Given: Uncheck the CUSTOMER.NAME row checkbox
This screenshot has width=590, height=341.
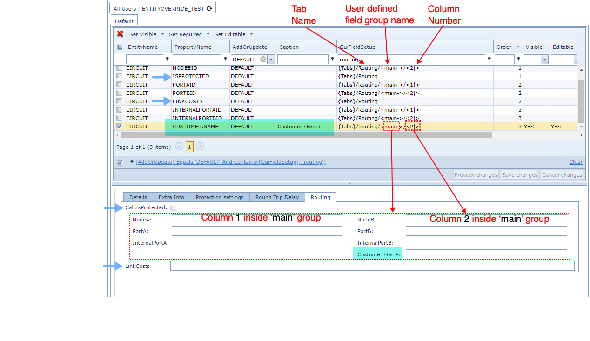Looking at the screenshot, I should 120,127.
